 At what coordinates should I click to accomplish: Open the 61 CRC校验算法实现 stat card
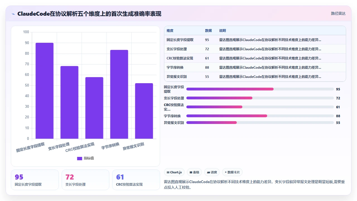pos(136,180)
